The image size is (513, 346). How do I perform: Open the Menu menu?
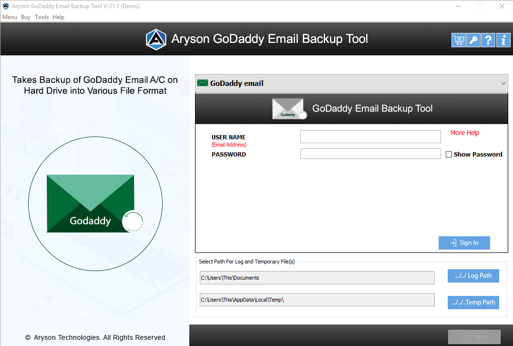point(10,17)
